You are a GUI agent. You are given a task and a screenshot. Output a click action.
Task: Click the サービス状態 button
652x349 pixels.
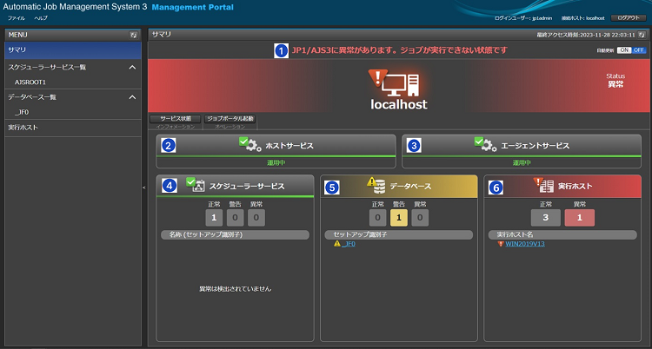pos(176,118)
